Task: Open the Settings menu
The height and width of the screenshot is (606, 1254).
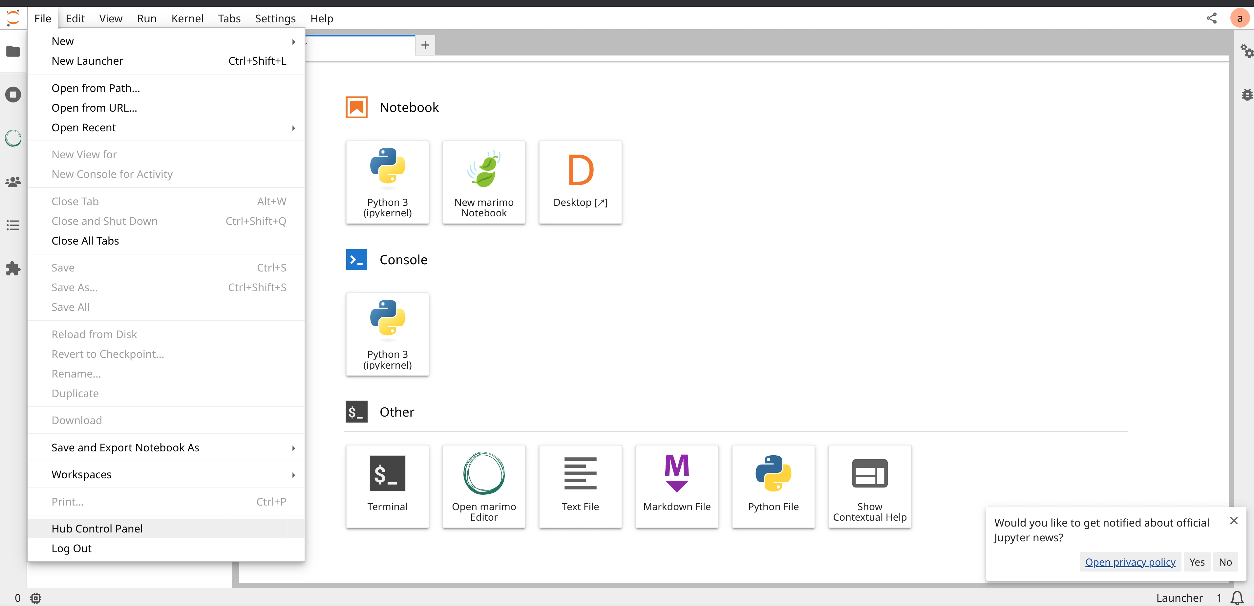Action: [275, 18]
